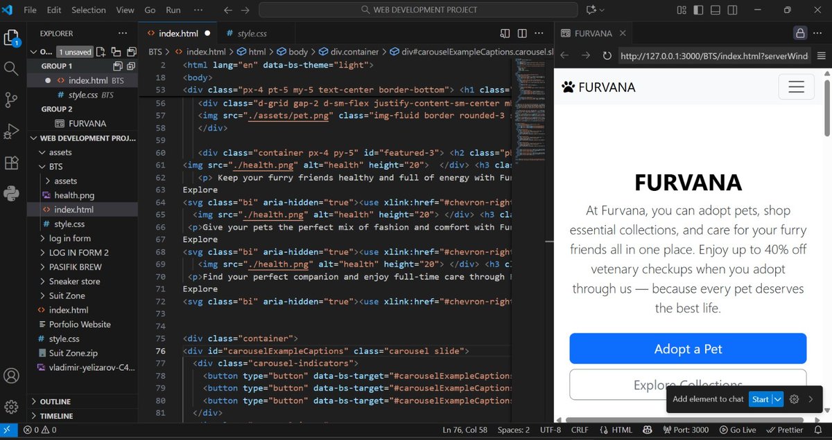Open the preview-to-side icon in editor toolbar

[x=505, y=33]
